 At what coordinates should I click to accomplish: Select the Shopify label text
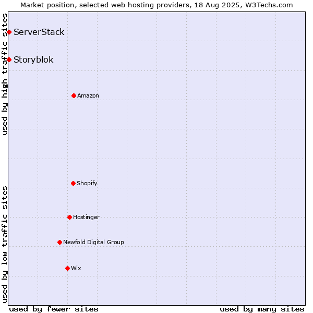point(87,183)
